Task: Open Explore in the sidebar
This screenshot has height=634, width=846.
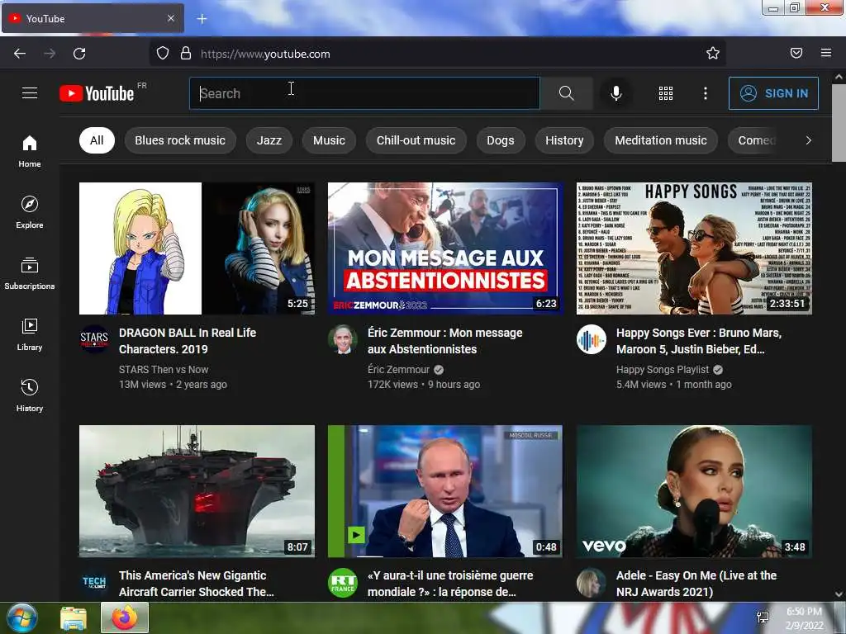Action: click(30, 212)
